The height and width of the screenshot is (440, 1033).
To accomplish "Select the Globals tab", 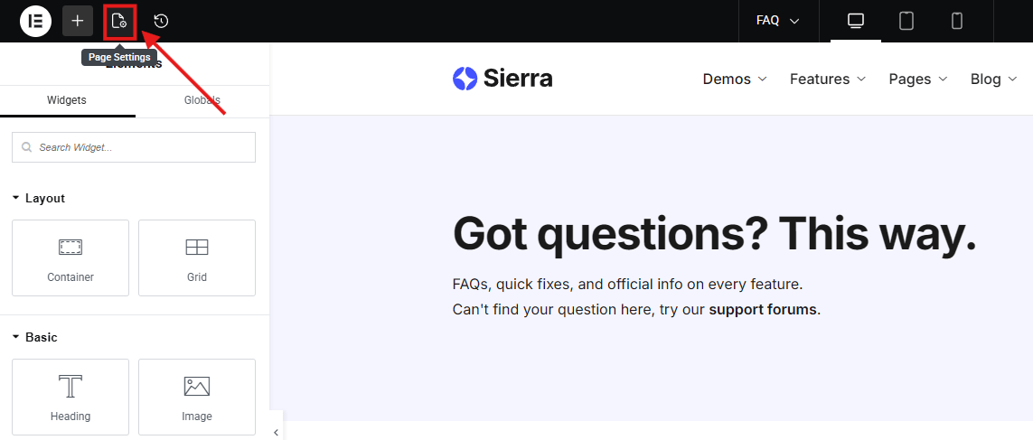I will click(x=202, y=101).
